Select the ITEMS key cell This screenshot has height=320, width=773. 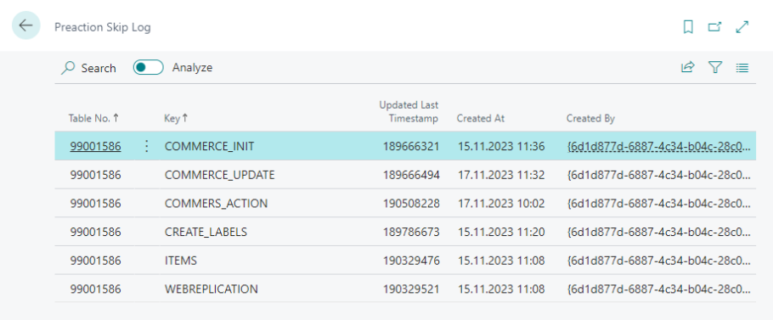point(181,261)
